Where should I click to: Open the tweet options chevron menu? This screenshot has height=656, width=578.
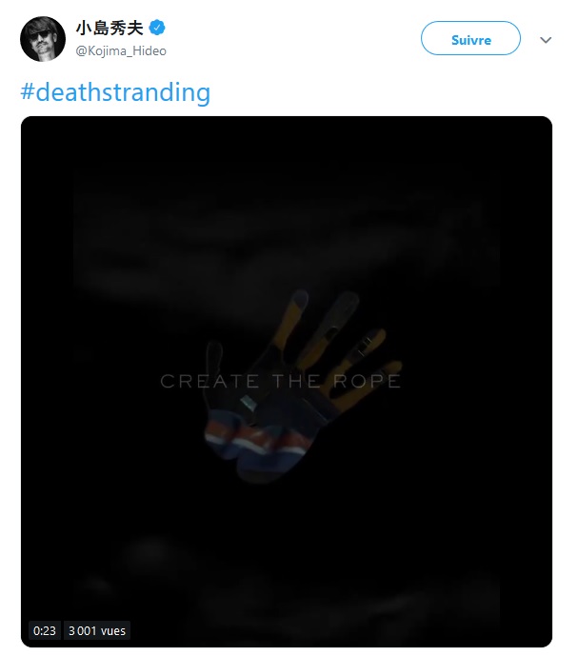pos(546,40)
